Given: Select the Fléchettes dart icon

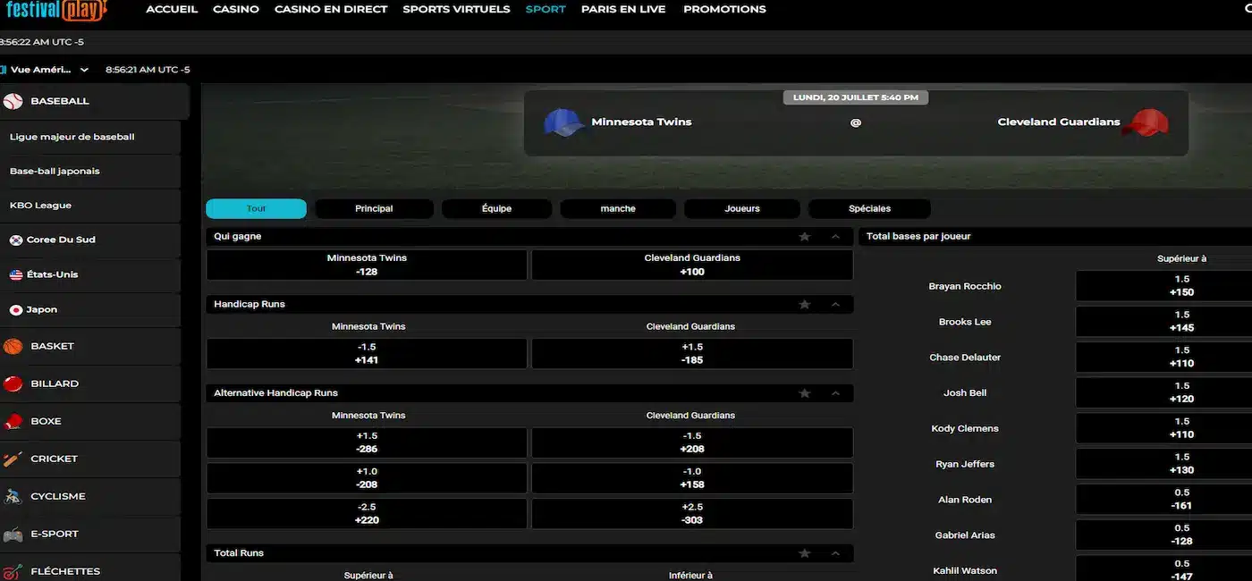Looking at the screenshot, I should coord(13,571).
